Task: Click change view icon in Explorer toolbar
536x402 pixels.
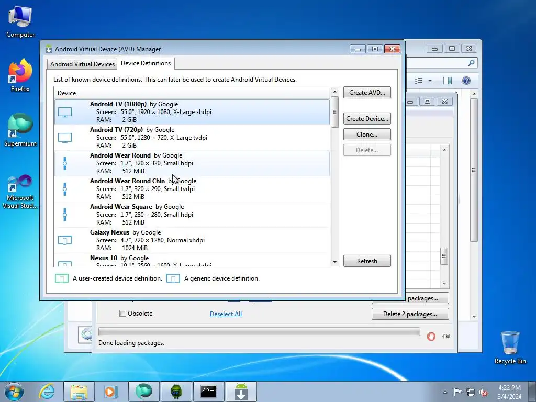Action: [419, 80]
